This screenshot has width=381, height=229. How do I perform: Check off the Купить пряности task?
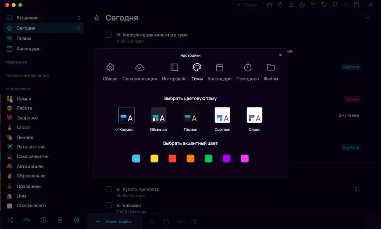click(109, 189)
